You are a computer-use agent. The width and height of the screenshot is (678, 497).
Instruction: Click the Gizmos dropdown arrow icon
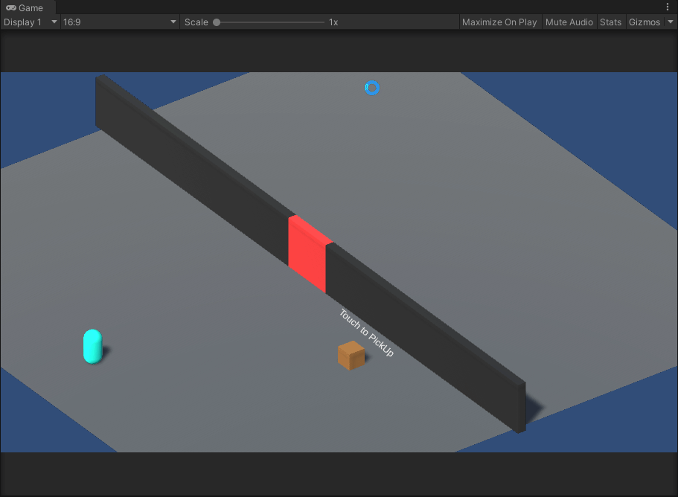pos(671,22)
